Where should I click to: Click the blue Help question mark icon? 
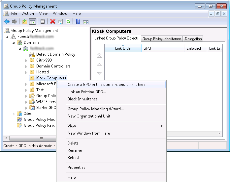click(x=78, y=21)
